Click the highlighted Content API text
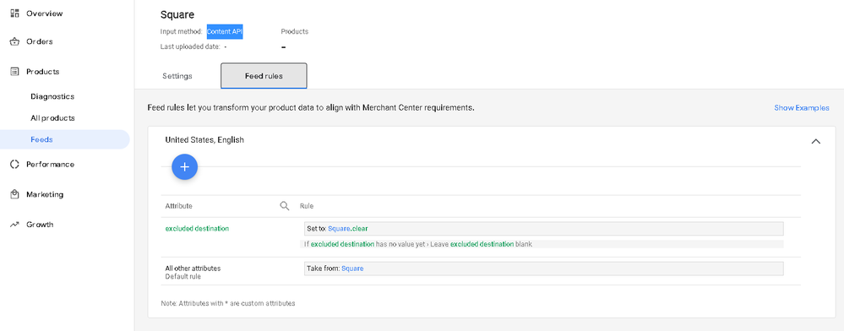The image size is (844, 331). tap(225, 32)
